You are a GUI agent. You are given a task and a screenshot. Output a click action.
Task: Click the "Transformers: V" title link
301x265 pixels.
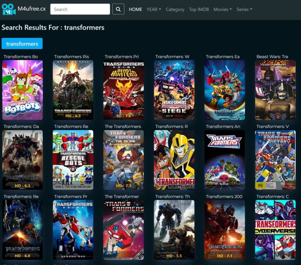[x=272, y=126]
